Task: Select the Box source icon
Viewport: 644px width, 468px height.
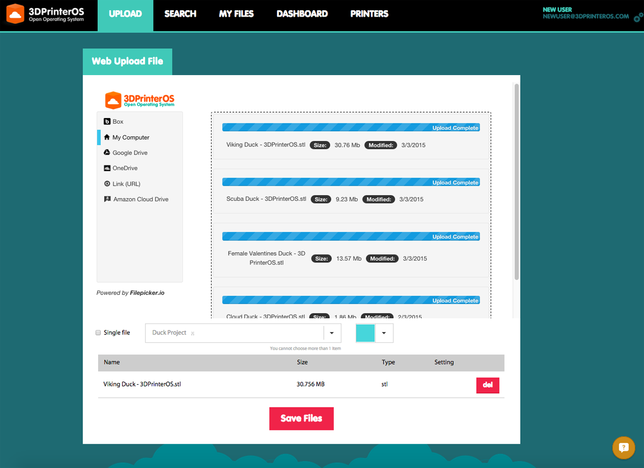Action: (x=107, y=122)
